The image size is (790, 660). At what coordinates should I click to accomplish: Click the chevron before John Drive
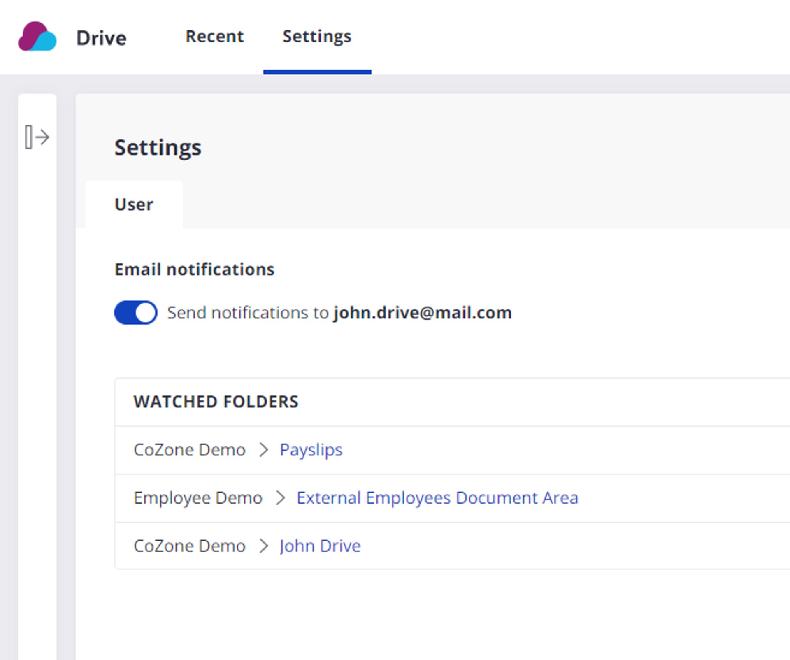[x=263, y=546]
